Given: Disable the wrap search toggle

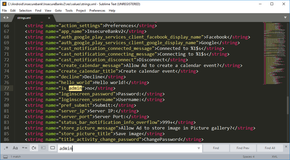Looking at the screenshot, I should tap(34, 148).
